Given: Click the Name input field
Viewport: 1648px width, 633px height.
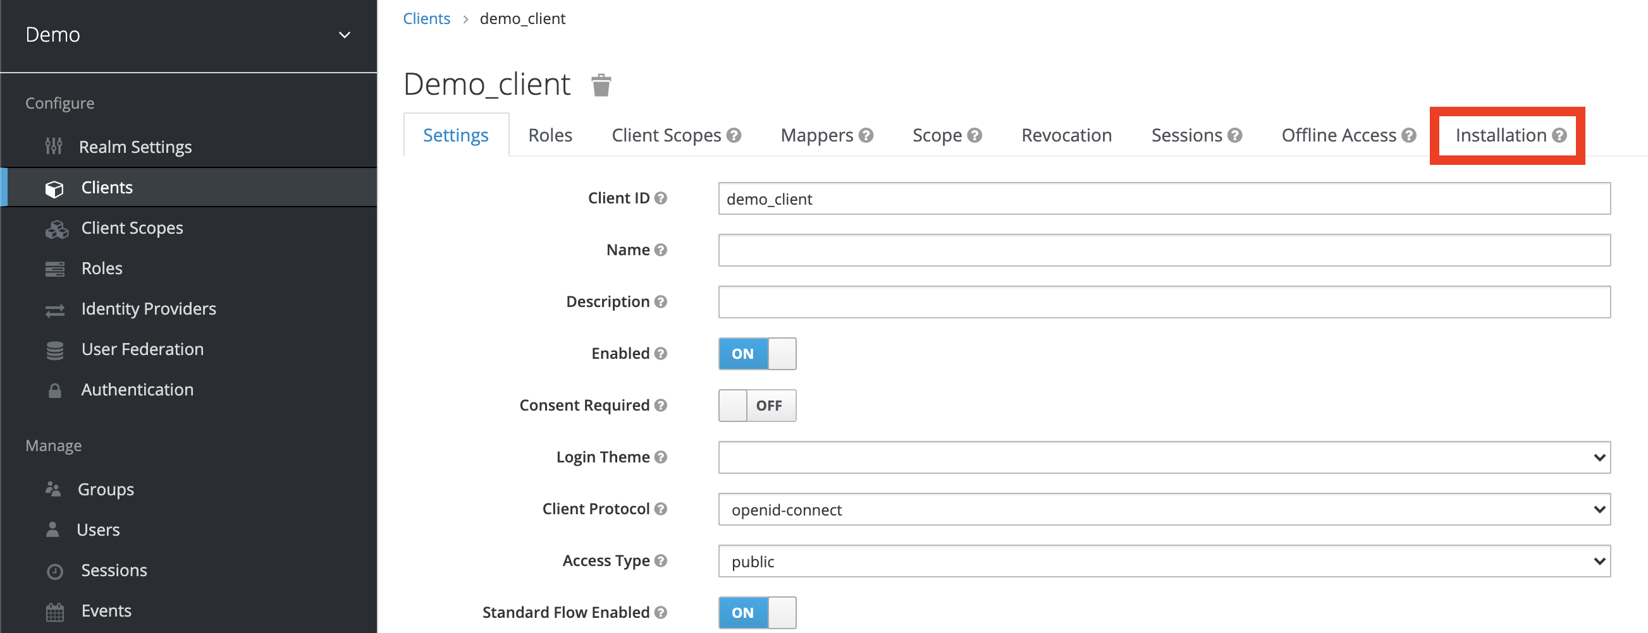Looking at the screenshot, I should tap(1164, 250).
